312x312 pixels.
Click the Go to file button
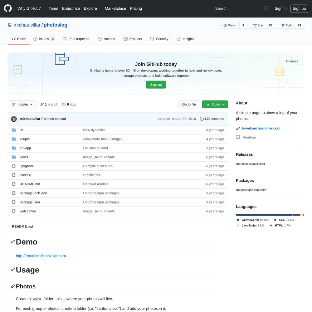189,105
